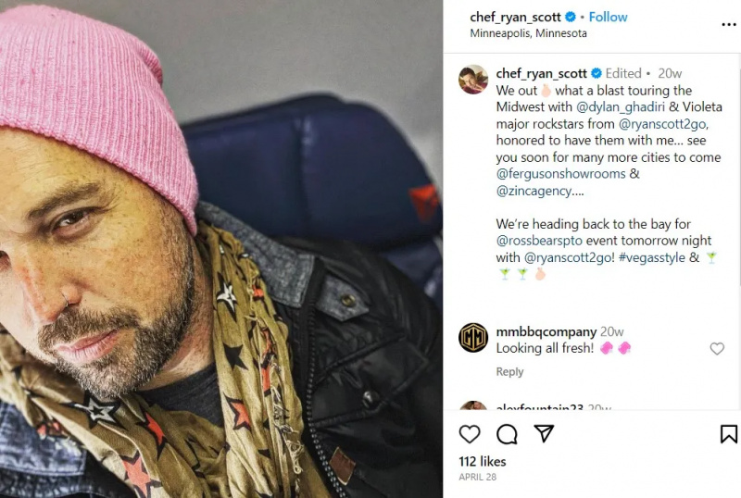The image size is (741, 498).
Task: Like the post with the heart icon
Action: (470, 434)
